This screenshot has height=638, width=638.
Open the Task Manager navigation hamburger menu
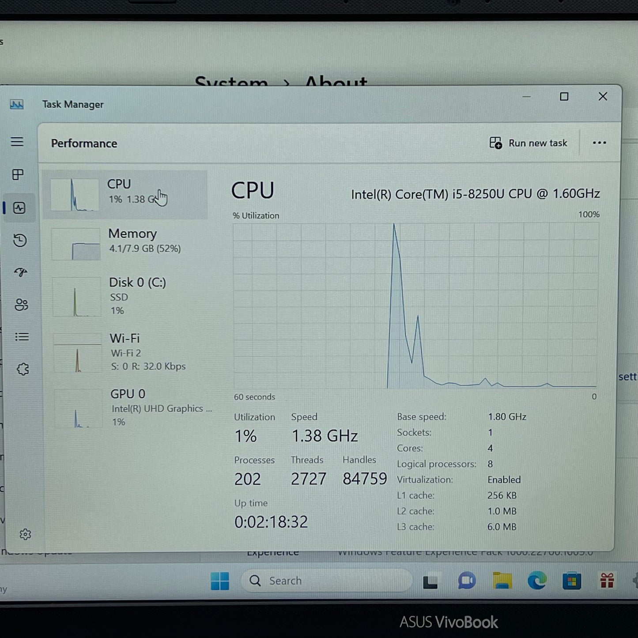click(x=17, y=142)
